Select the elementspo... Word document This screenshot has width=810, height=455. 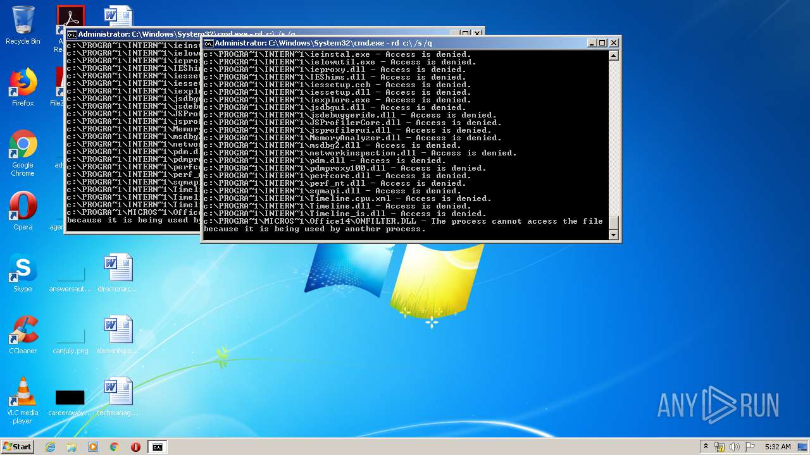[x=118, y=335]
